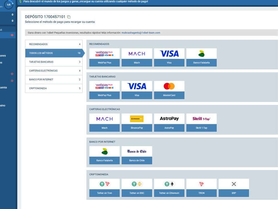The width and height of the screenshot is (278, 209).
Task: Select Visa in Recomendados section
Action: [x=169, y=57]
